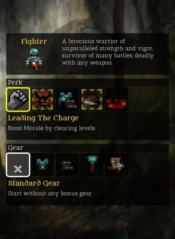
Task: Click the Boost Morale perk description
Action: 52,128
